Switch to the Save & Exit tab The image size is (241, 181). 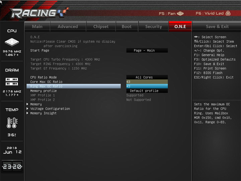pyautogui.click(x=217, y=26)
